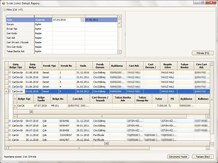Click the detail grid horizontal scroll left arrow

coord(15,116)
